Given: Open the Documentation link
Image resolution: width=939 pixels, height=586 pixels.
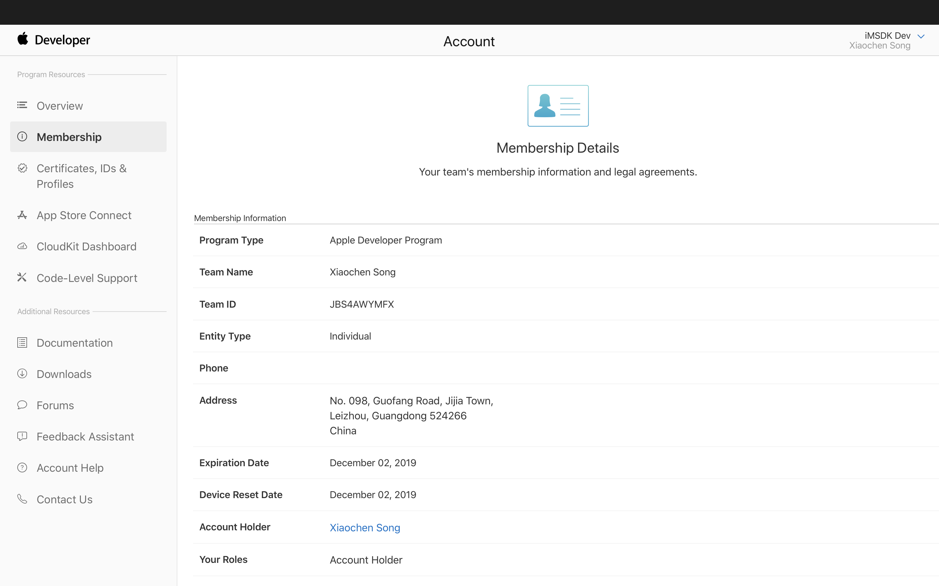Looking at the screenshot, I should [x=74, y=343].
